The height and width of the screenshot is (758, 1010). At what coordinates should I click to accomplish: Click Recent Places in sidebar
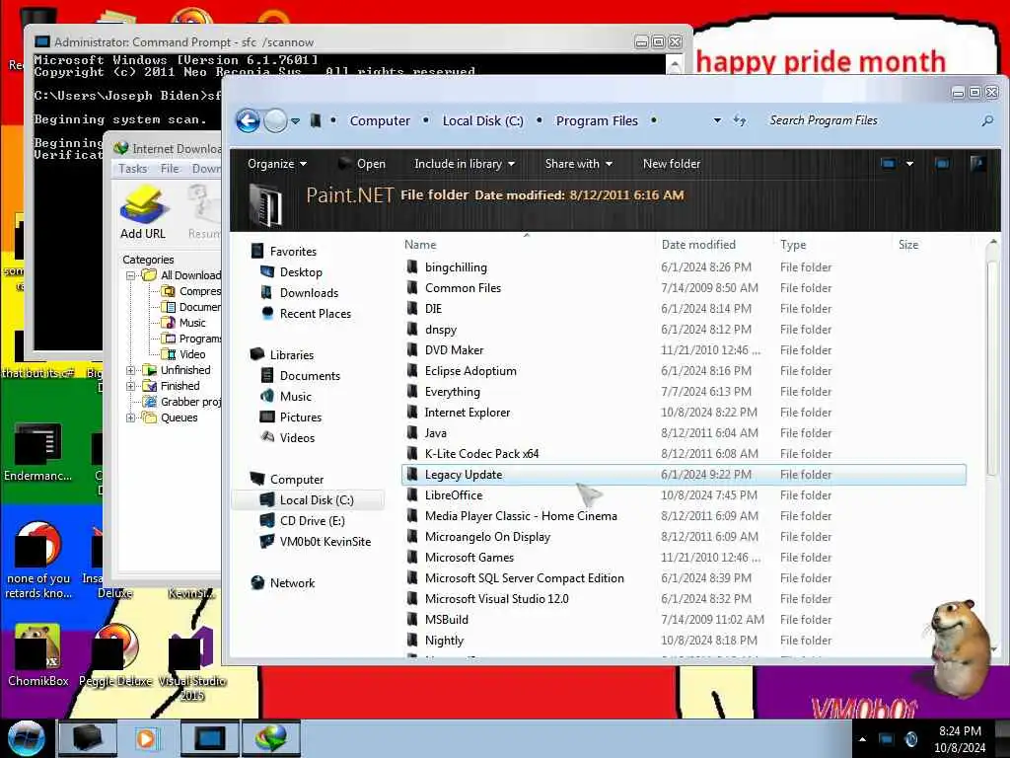(x=315, y=313)
